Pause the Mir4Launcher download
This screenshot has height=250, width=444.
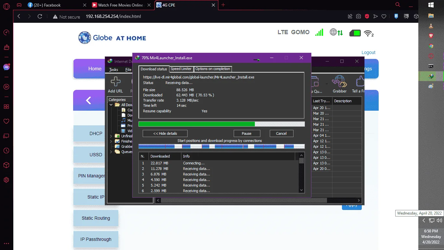(247, 133)
